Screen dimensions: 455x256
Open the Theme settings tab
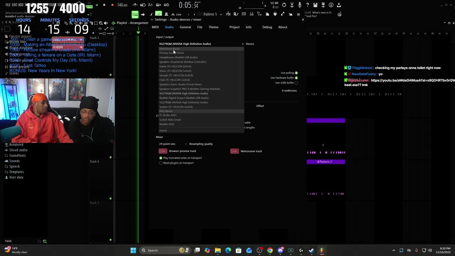(x=214, y=27)
